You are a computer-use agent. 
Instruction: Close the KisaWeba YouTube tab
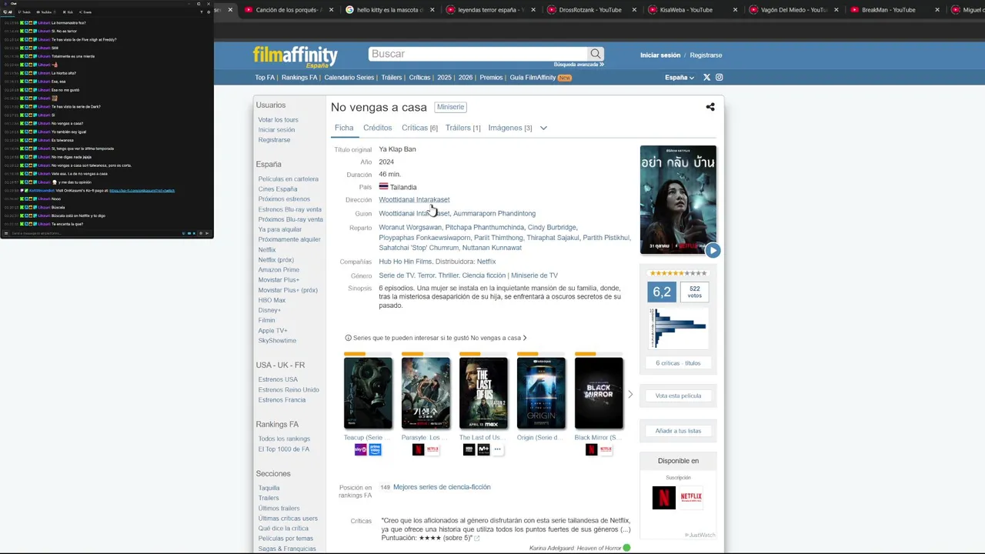735,10
